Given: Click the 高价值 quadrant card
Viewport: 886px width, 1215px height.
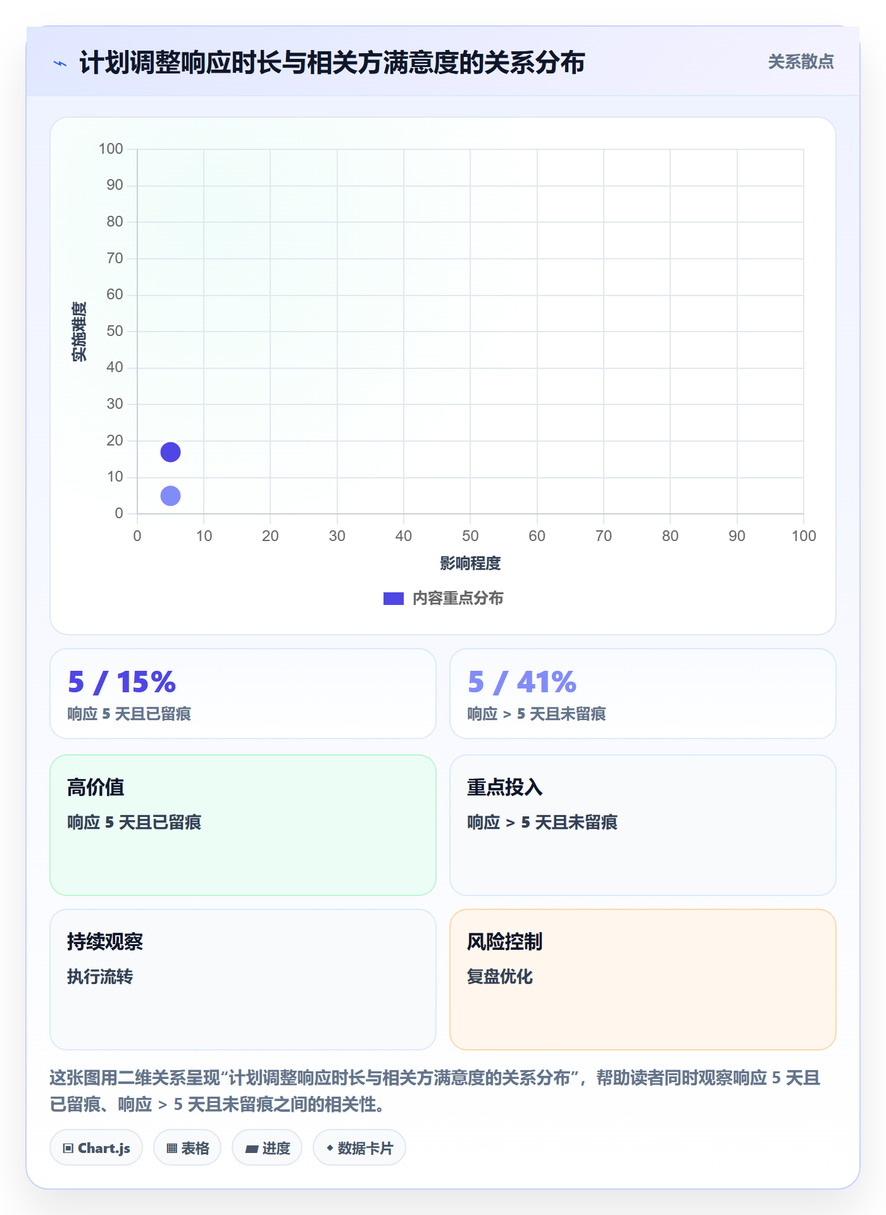Looking at the screenshot, I should [243, 825].
